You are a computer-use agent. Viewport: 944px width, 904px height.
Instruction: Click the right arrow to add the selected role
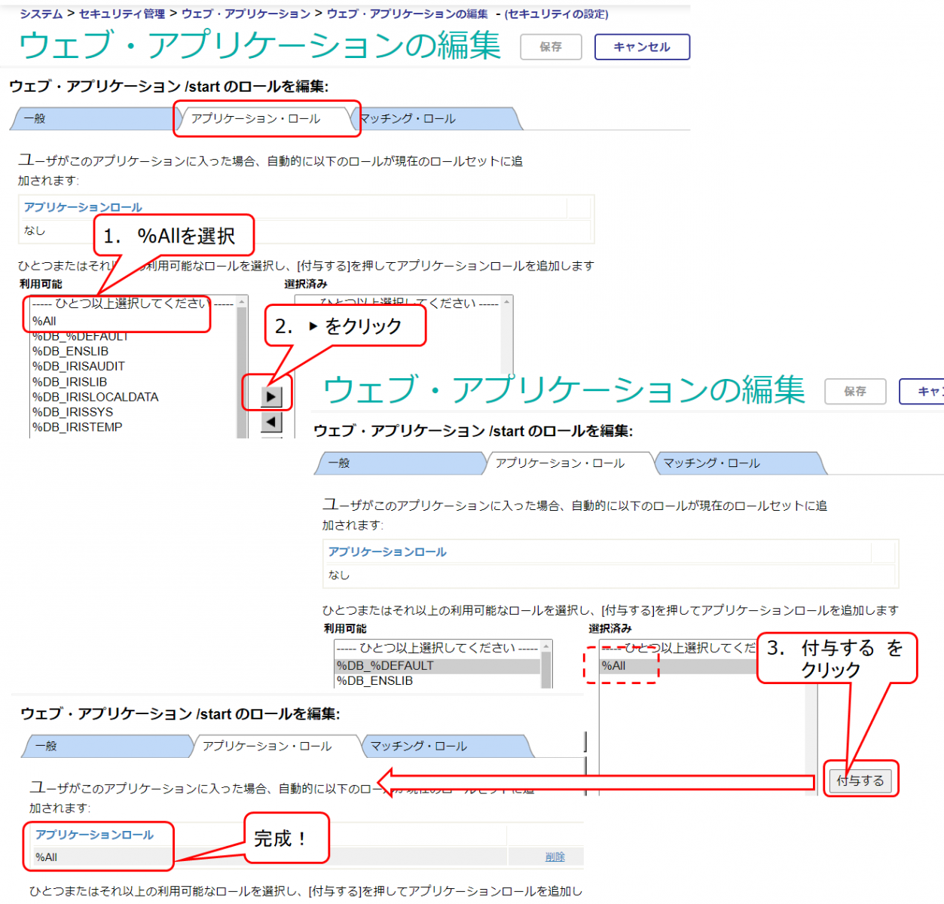point(271,396)
